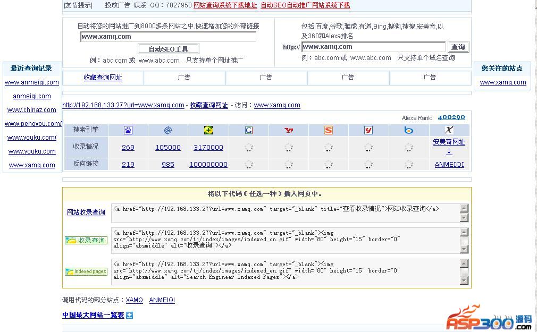Screen dimensions: 537x332
Task: Click the blue download arrow beside 中国最大网站一览表
Action: pos(129,315)
